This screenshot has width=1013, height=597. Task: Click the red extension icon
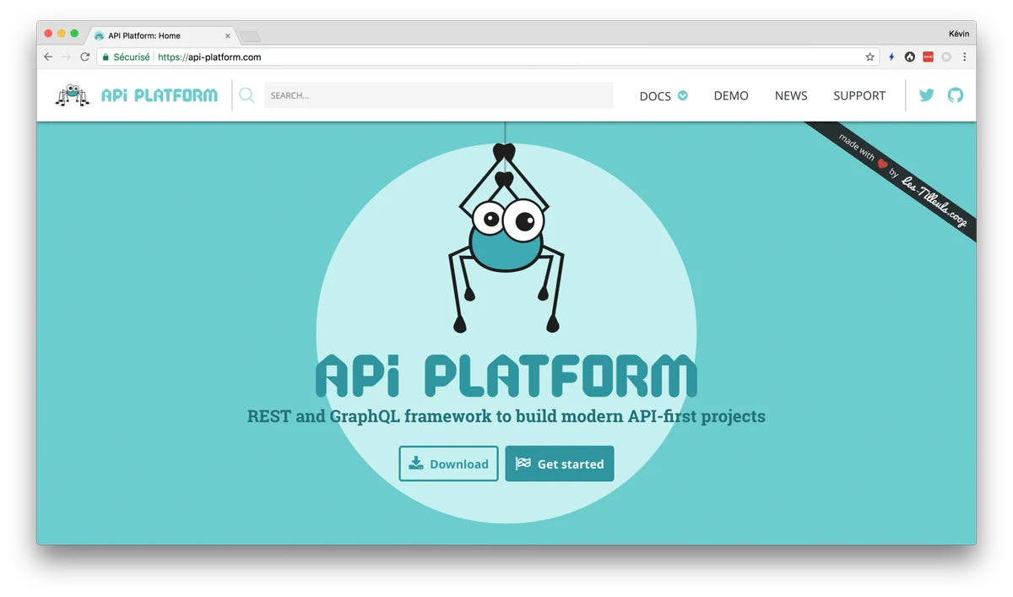[928, 57]
